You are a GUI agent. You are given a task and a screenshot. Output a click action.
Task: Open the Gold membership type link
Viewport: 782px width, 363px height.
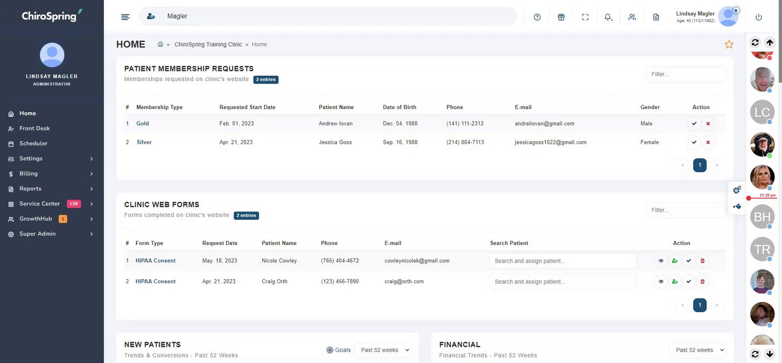click(142, 124)
